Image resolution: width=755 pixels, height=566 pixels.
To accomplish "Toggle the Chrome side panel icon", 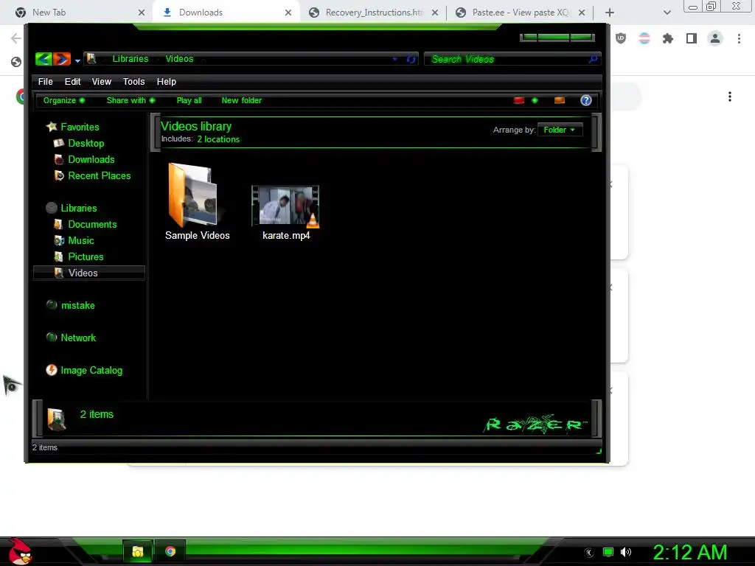I will pos(692,38).
